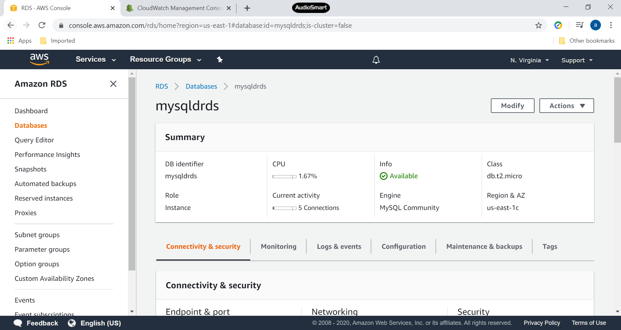This screenshot has width=621, height=330.
Task: Switch to CloudWatch Management Console browser tab
Action: [178, 8]
